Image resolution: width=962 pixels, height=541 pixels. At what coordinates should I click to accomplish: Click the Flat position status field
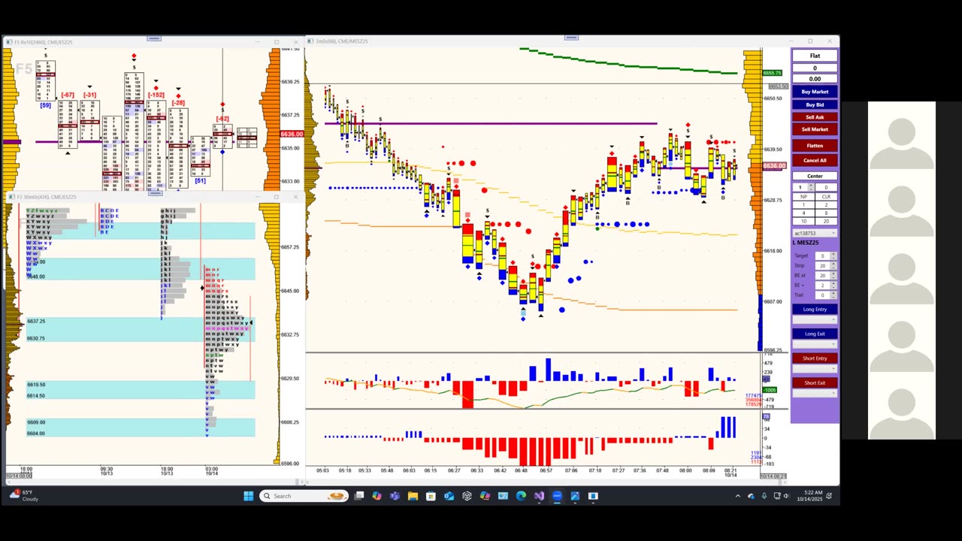[815, 56]
